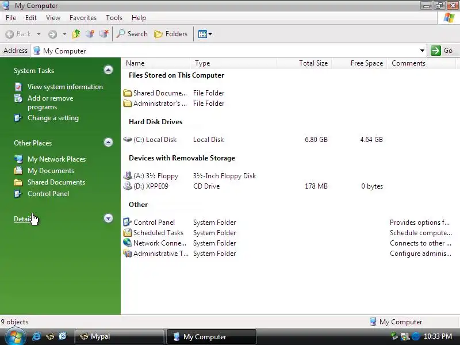Image resolution: width=460 pixels, height=345 pixels.
Task: Launch Internet Explorer from quick launch
Action: [36, 336]
